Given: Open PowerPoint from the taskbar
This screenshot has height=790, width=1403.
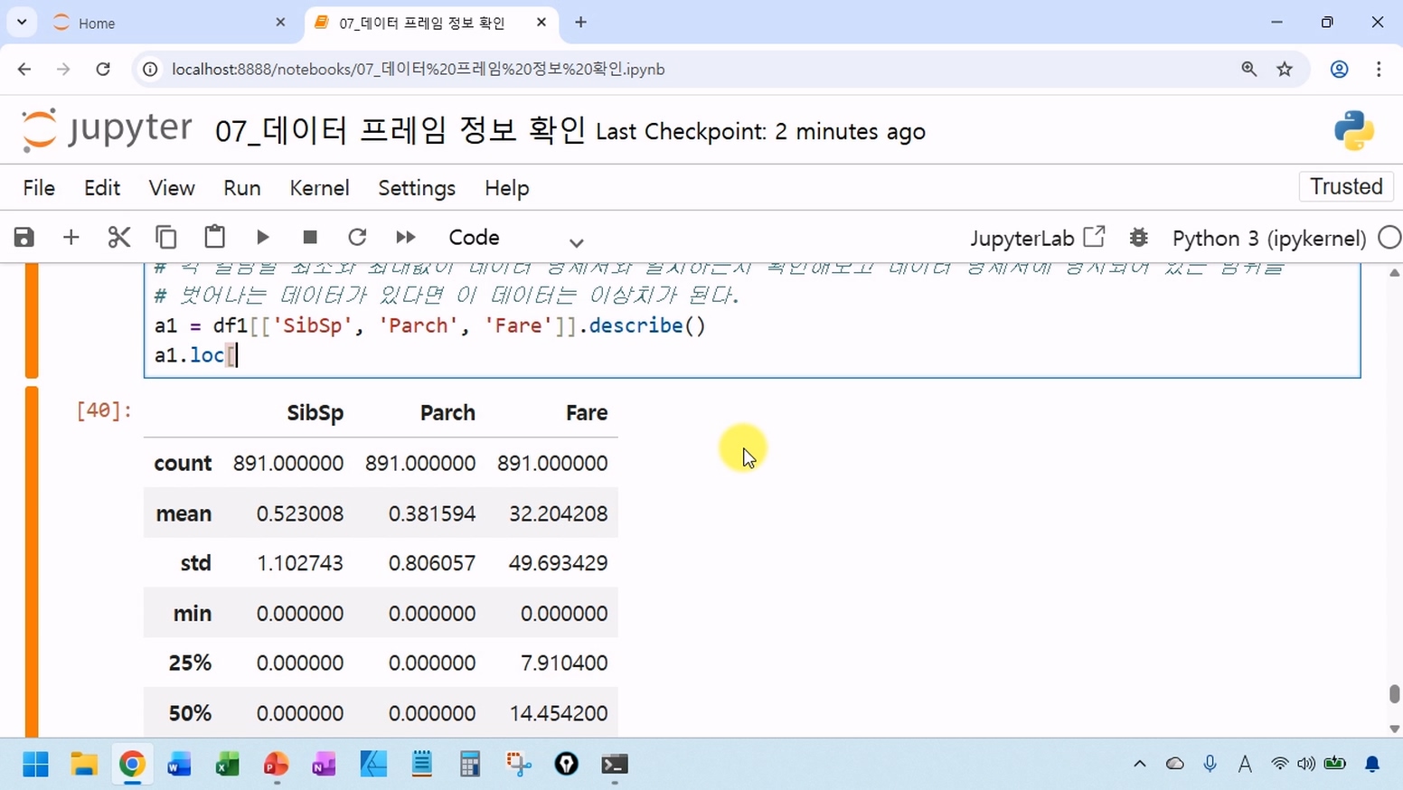Looking at the screenshot, I should [276, 765].
